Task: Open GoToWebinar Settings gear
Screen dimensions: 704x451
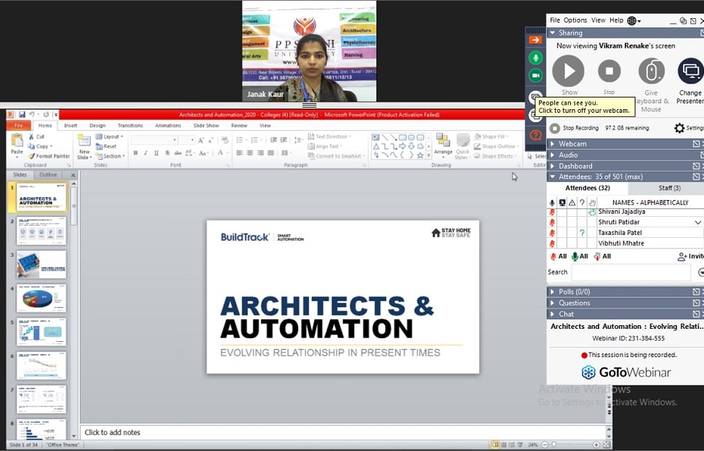Action: (680, 128)
